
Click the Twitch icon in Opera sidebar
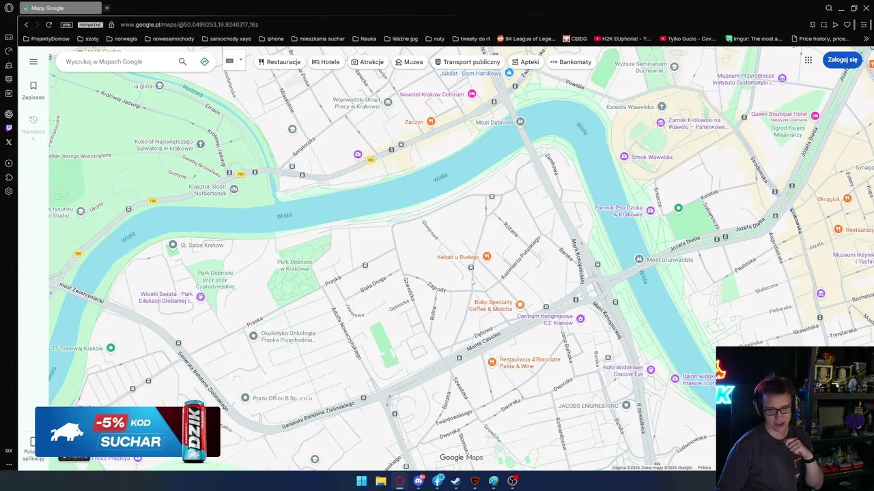tap(9, 128)
